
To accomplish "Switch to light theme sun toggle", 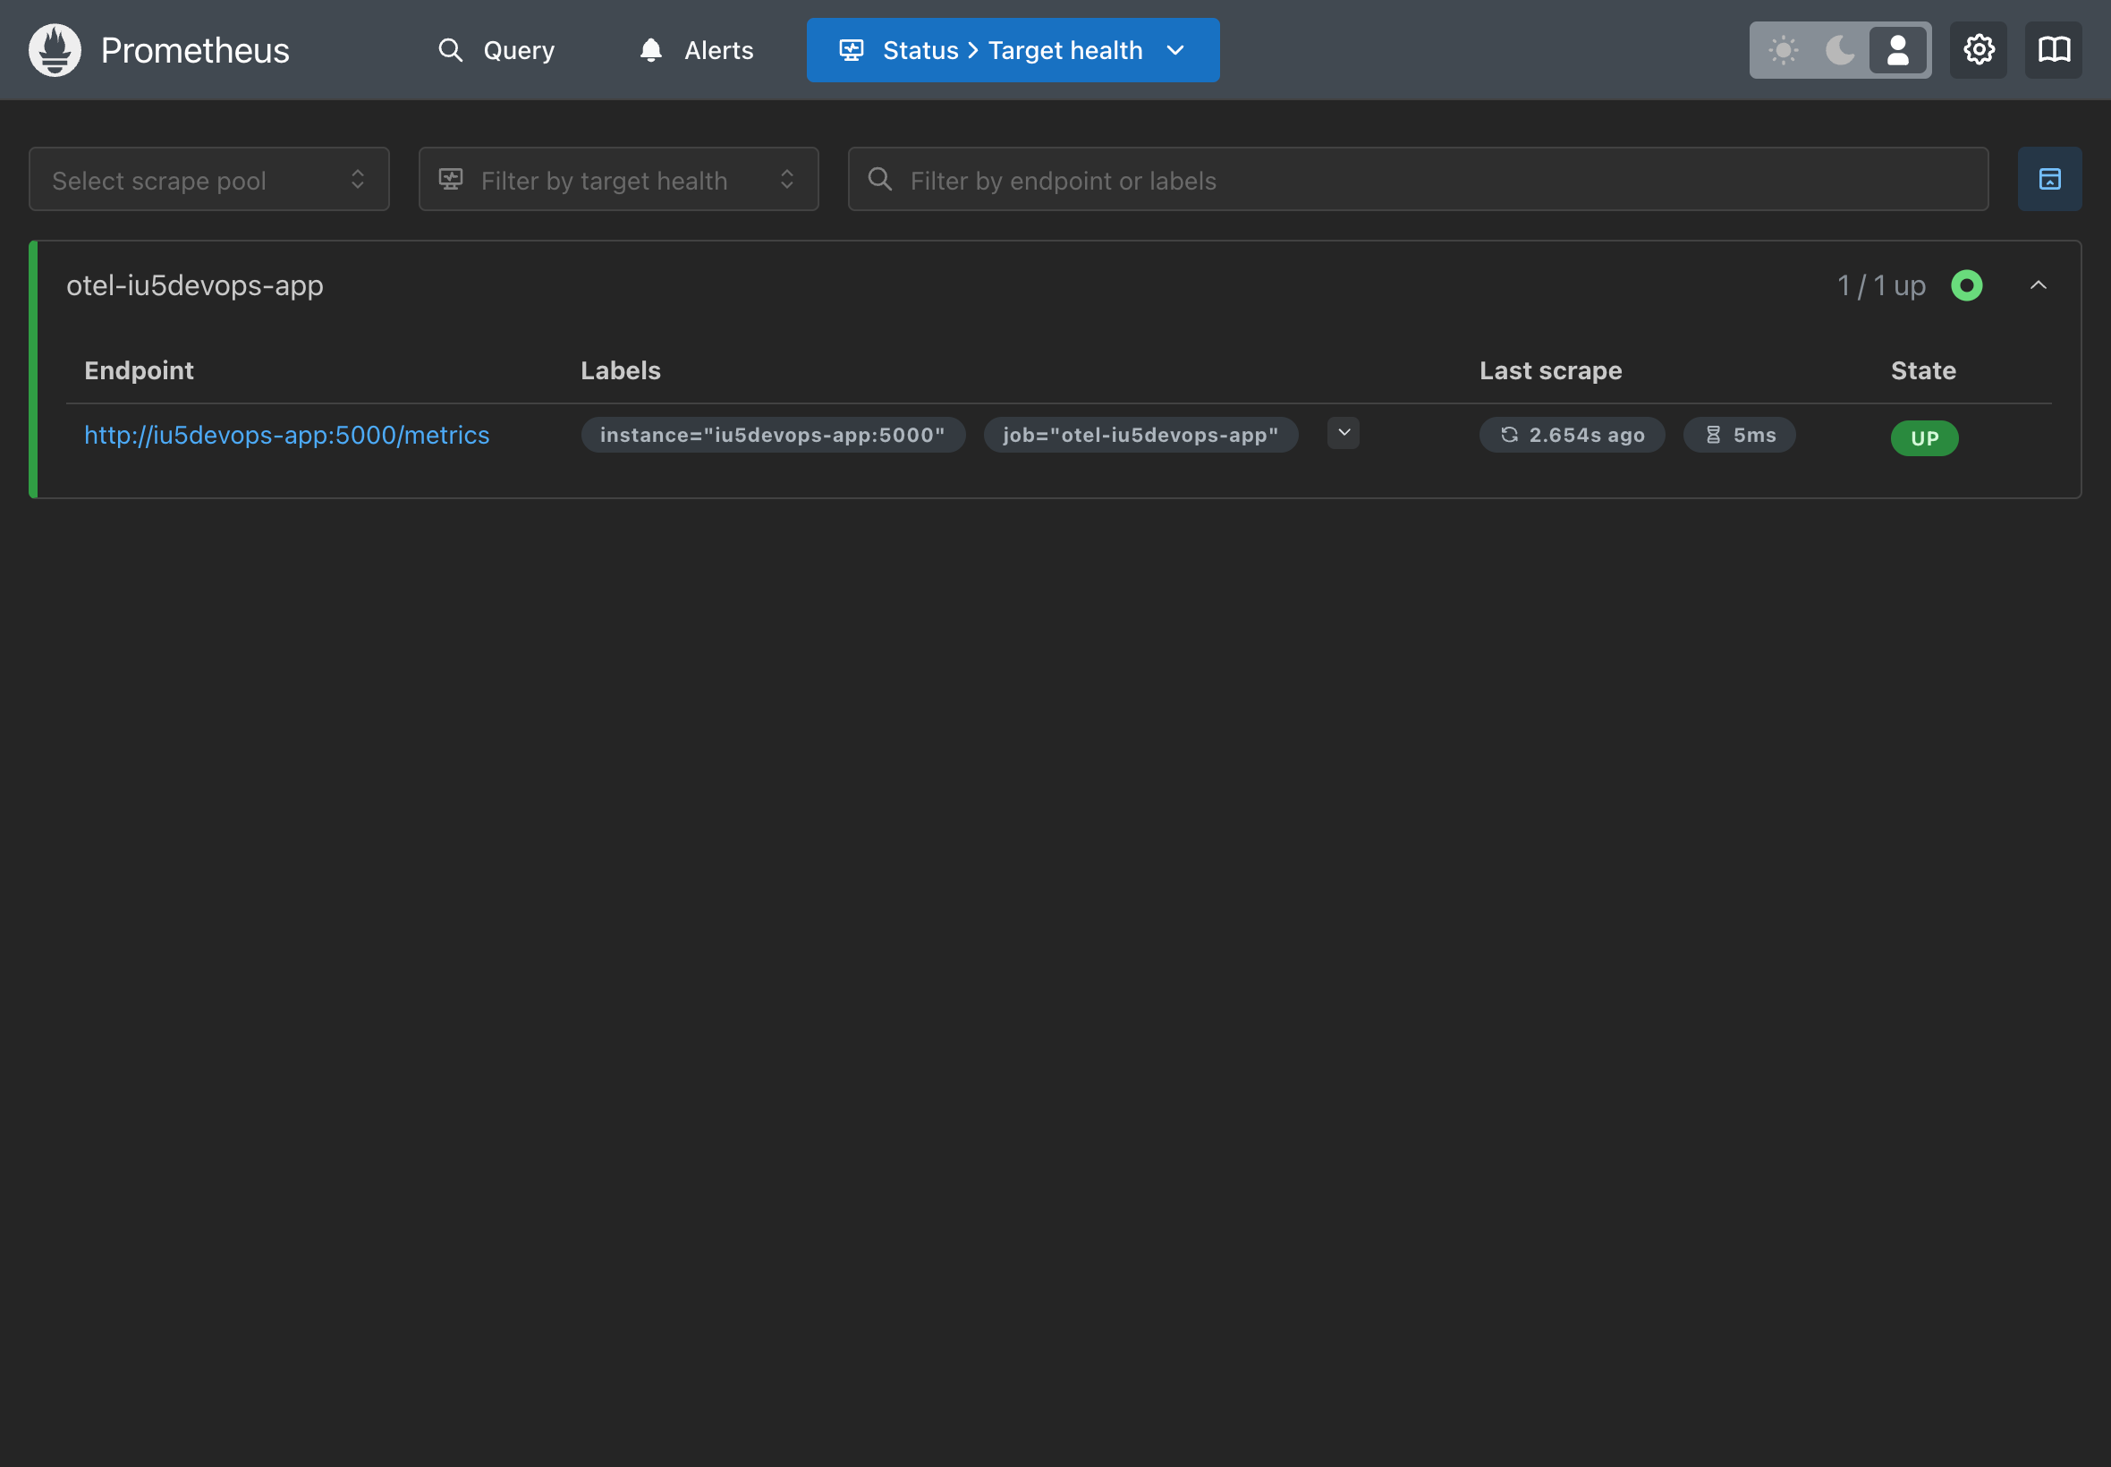I will click(x=1783, y=49).
